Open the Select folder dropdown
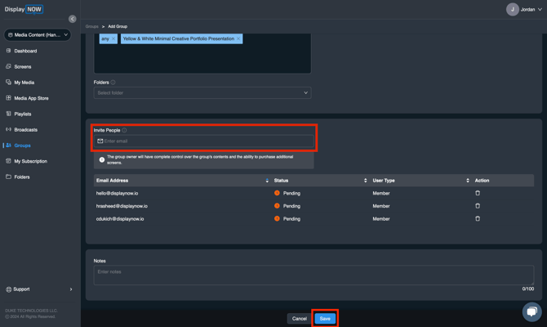Screen dimensions: 547x327 [202, 93]
